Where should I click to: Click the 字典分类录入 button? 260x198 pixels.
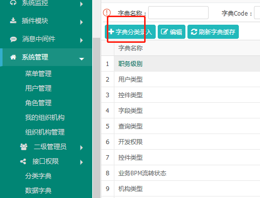(x=130, y=32)
